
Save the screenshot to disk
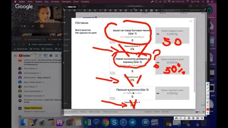(197, 118)
